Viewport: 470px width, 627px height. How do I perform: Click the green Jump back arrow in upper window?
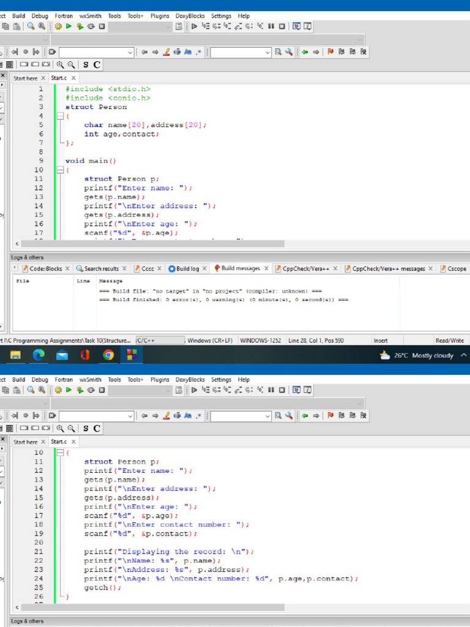305,52
